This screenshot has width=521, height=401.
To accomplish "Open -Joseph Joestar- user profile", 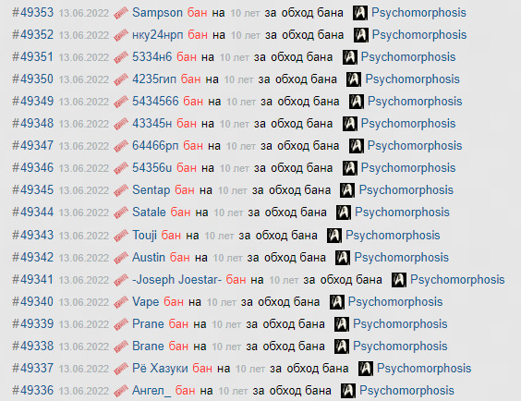I will pyautogui.click(x=176, y=280).
